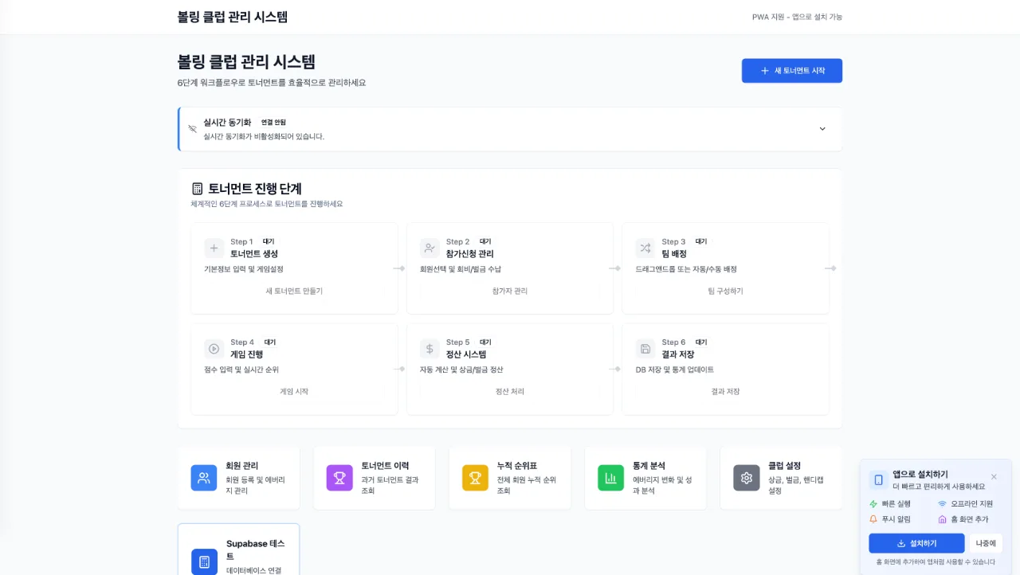Open the 회원 관리 card
The height and width of the screenshot is (575, 1020).
239,478
